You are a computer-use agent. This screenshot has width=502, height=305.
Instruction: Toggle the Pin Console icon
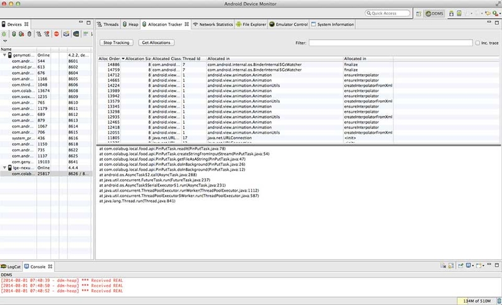point(461,266)
